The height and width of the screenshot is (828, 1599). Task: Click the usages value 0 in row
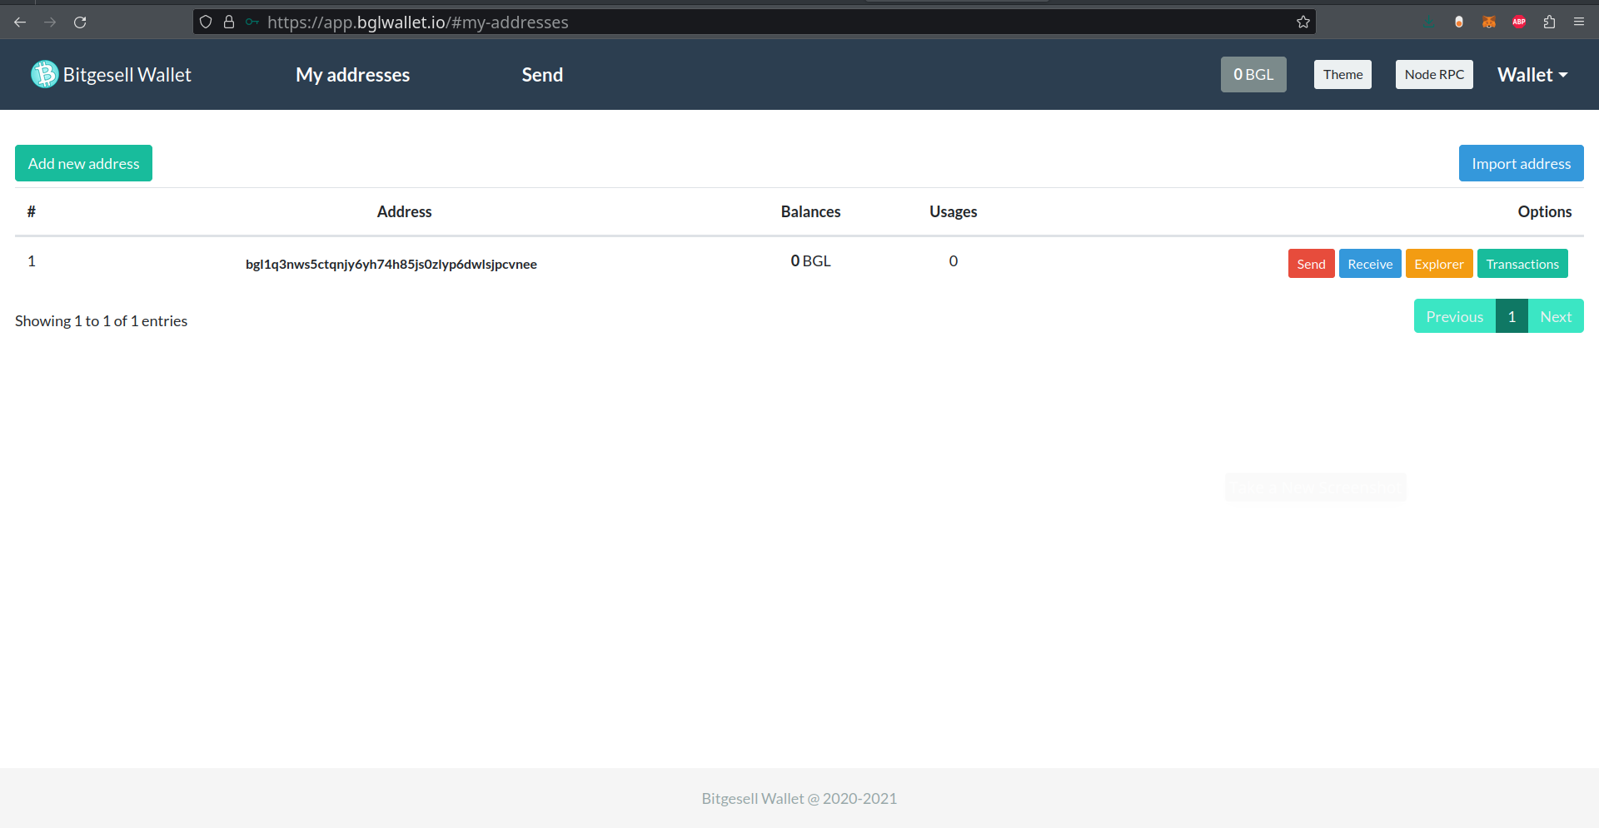(x=953, y=260)
